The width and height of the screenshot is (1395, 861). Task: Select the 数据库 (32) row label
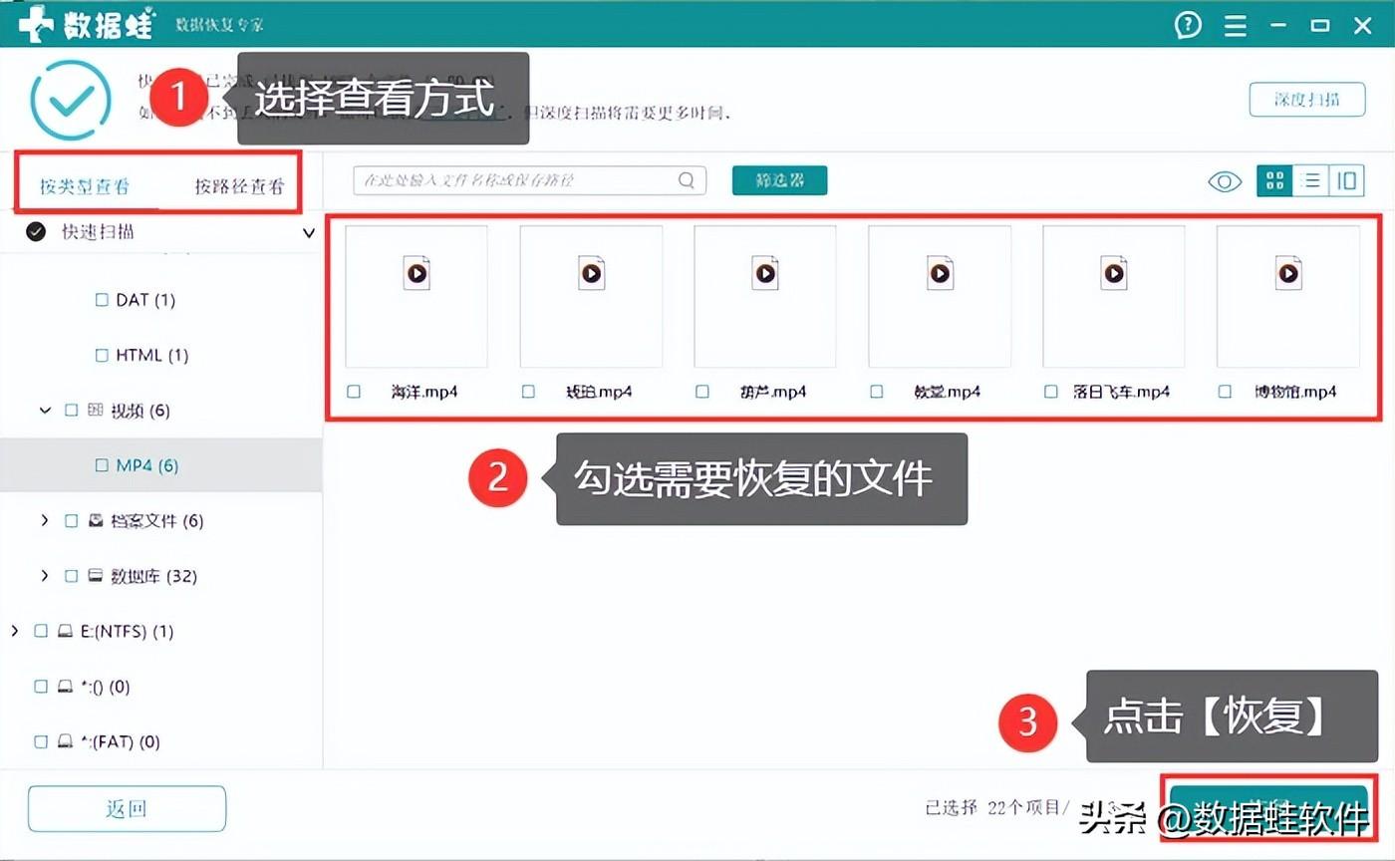153,576
